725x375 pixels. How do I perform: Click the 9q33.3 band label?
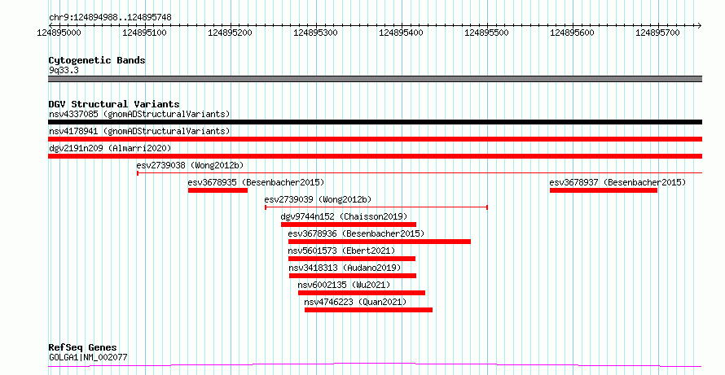pos(64,70)
